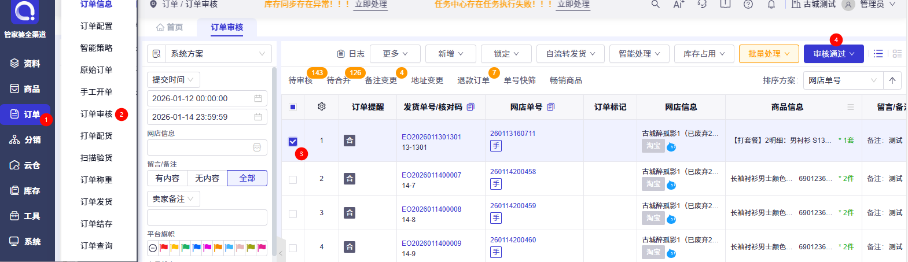This screenshot has height=262, width=908.
Task: Open the 提交时间 dropdown
Action: [174, 80]
